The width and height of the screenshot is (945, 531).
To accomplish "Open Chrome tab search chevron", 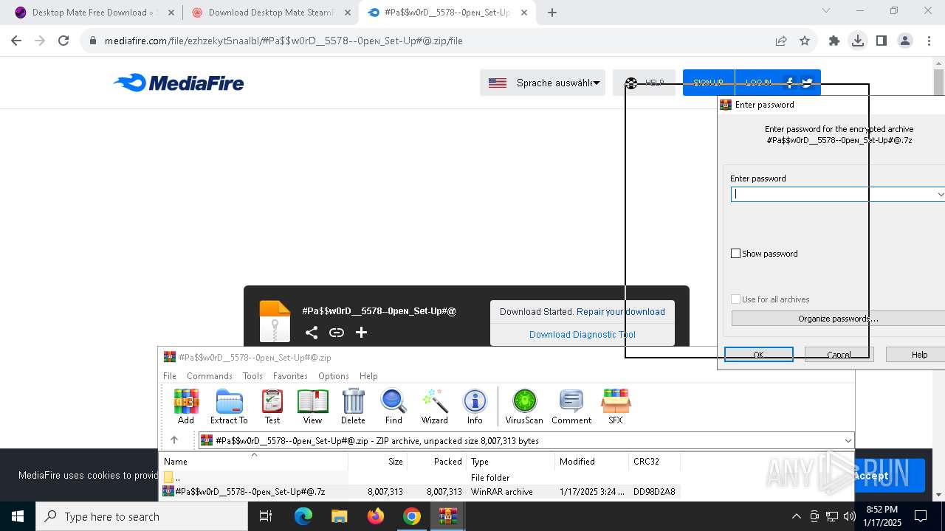I will 826,11.
